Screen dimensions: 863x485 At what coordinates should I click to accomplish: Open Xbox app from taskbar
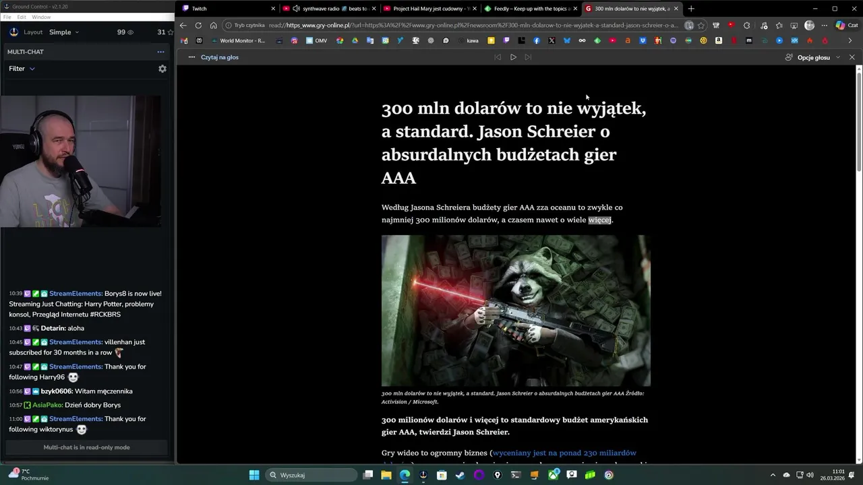(553, 475)
